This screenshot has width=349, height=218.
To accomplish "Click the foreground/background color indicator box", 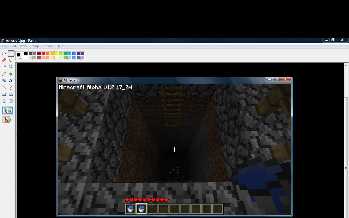I will point(19,55).
